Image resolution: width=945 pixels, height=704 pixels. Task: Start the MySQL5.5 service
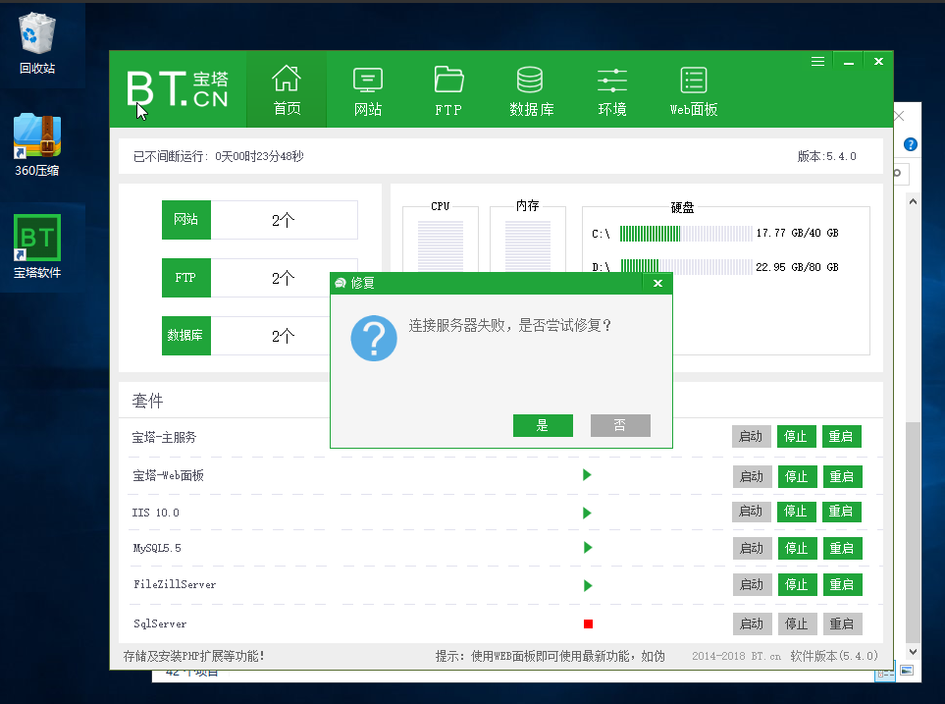click(x=752, y=548)
